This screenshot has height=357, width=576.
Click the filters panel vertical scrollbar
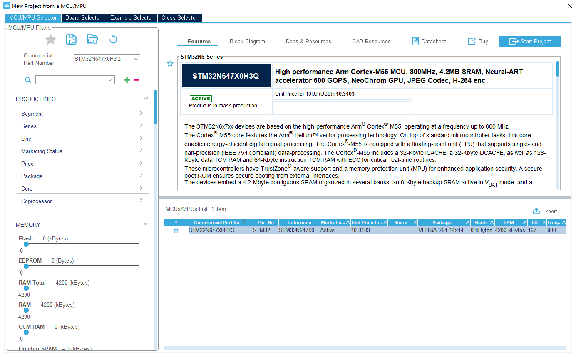(x=155, y=107)
